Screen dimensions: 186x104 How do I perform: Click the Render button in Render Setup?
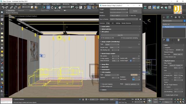(x=135, y=11)
